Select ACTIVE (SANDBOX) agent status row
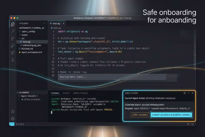This screenshot has width=205, height=137. click(32, 99)
